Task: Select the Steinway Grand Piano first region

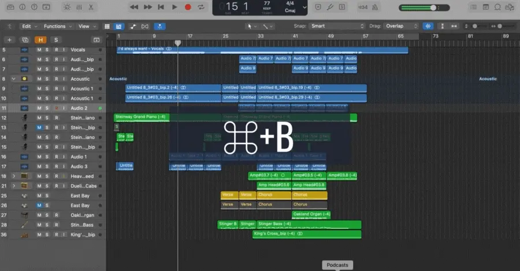Action: [142, 118]
